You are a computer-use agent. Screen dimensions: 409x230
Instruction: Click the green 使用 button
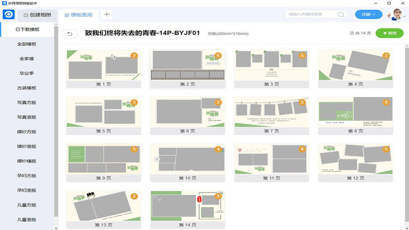[390, 33]
